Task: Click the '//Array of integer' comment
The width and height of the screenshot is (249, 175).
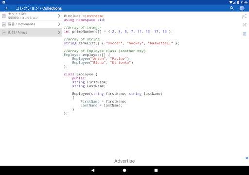Action: point(83,28)
